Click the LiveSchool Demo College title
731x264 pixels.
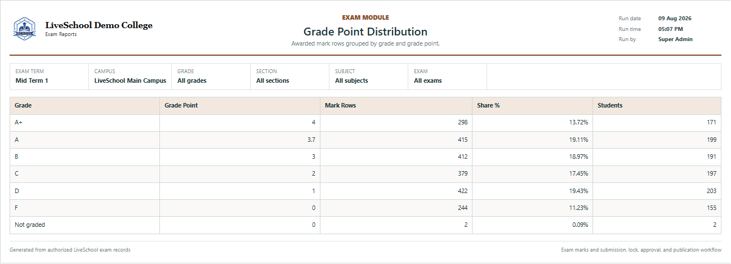pyautogui.click(x=99, y=25)
